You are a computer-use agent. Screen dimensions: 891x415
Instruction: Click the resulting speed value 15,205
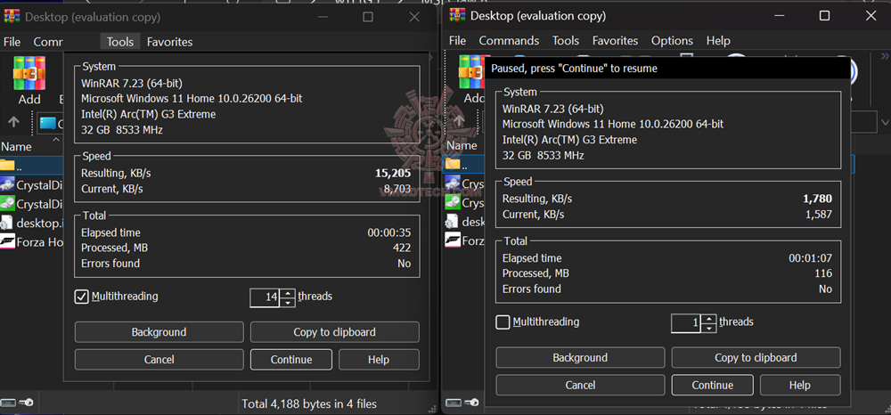click(393, 173)
